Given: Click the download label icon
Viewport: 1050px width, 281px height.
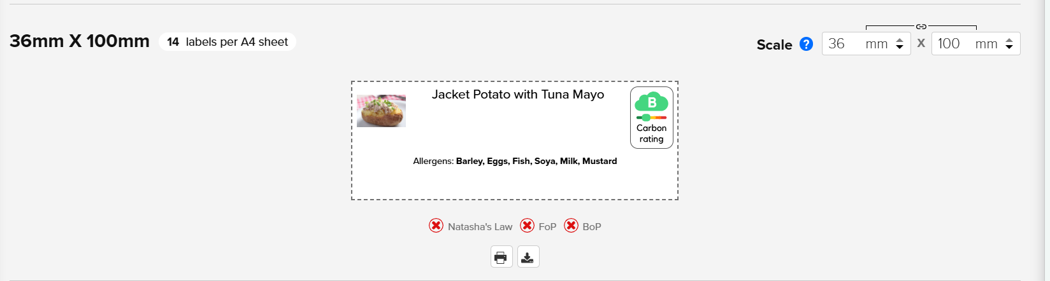Looking at the screenshot, I should click(528, 257).
